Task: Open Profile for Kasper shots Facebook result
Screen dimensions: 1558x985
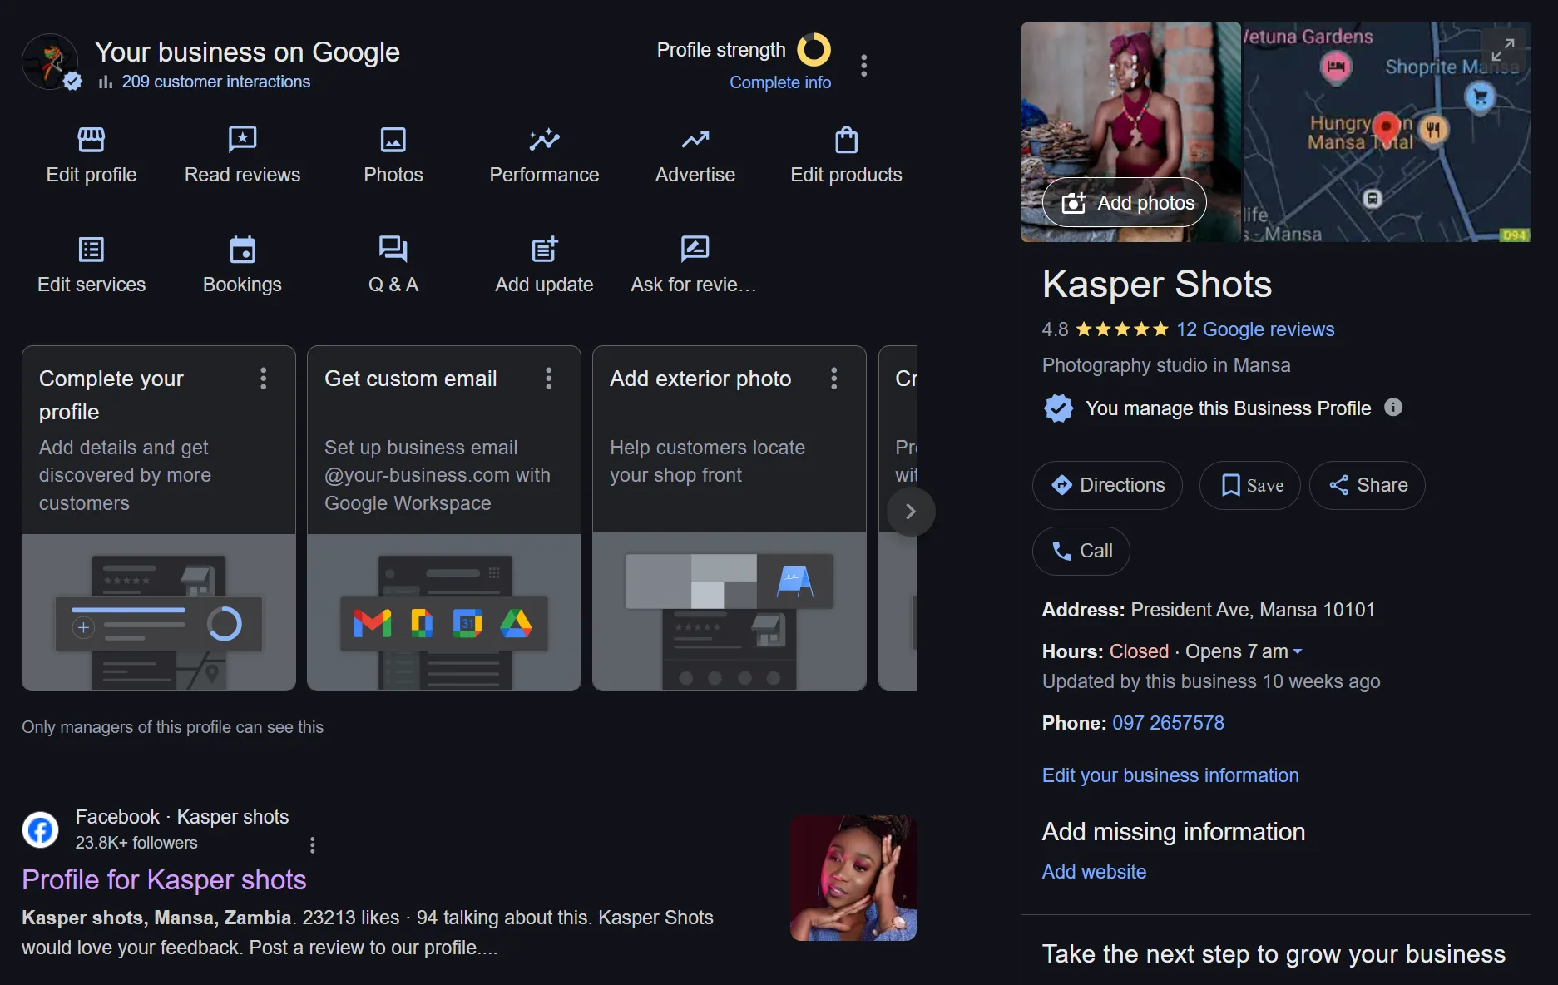Action: (x=164, y=880)
